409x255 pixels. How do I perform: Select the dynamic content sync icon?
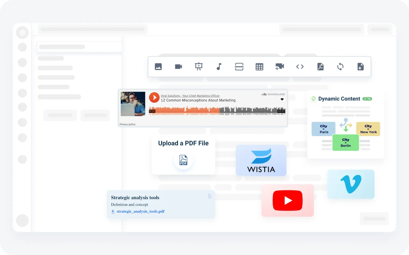click(x=340, y=67)
